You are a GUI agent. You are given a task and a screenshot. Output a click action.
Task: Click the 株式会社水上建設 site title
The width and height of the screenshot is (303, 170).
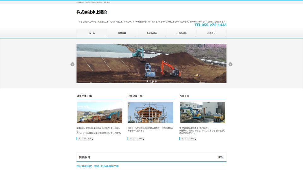(x=92, y=12)
